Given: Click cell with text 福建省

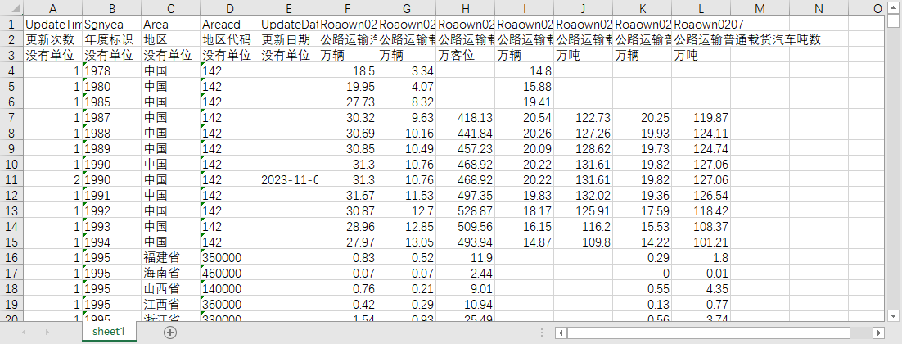Looking at the screenshot, I should (170, 258).
